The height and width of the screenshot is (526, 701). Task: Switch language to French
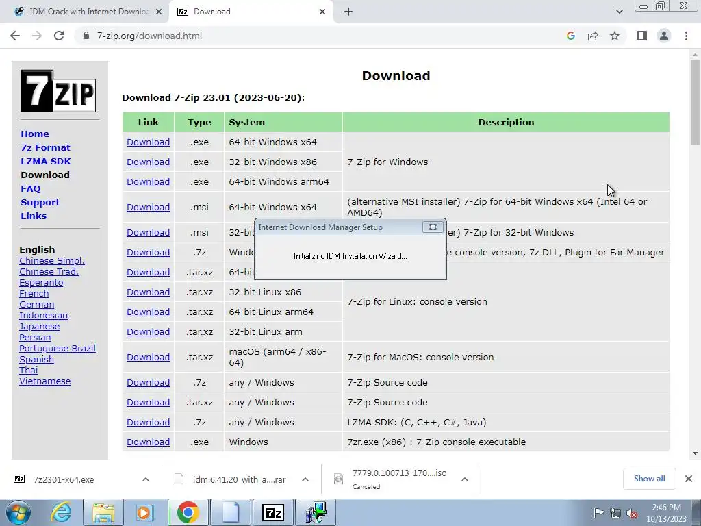point(34,293)
